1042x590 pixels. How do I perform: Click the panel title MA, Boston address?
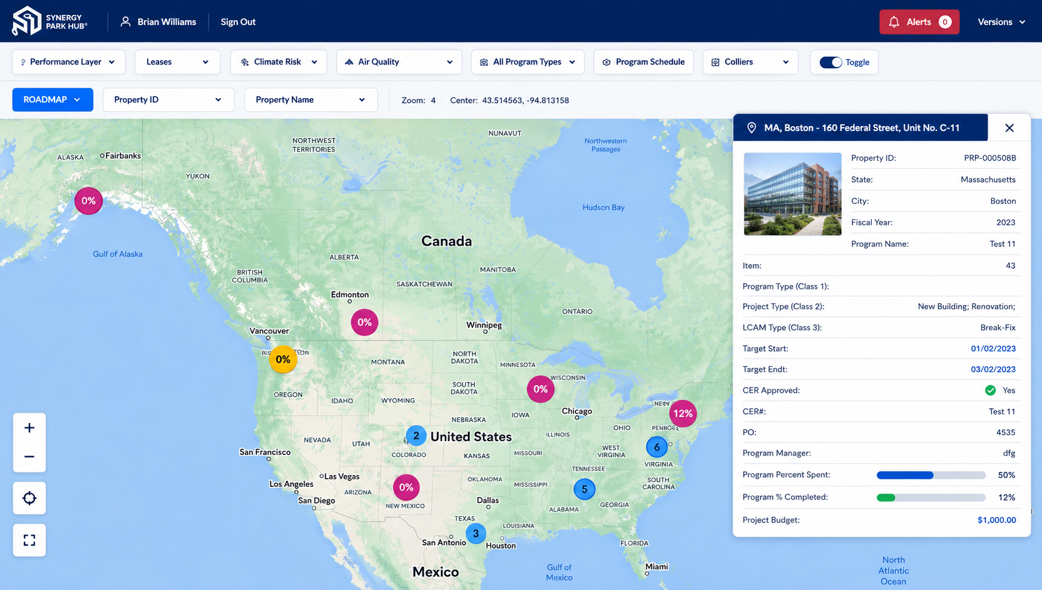[862, 128]
